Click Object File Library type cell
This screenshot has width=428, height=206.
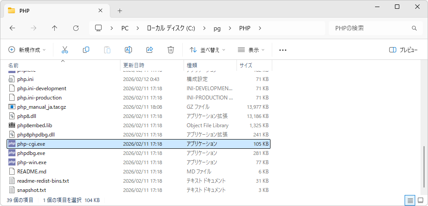207,125
